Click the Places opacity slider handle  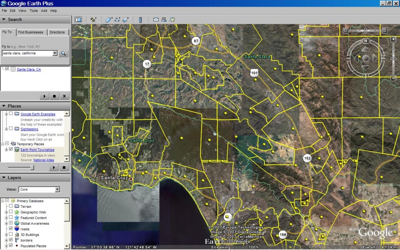click(32, 167)
